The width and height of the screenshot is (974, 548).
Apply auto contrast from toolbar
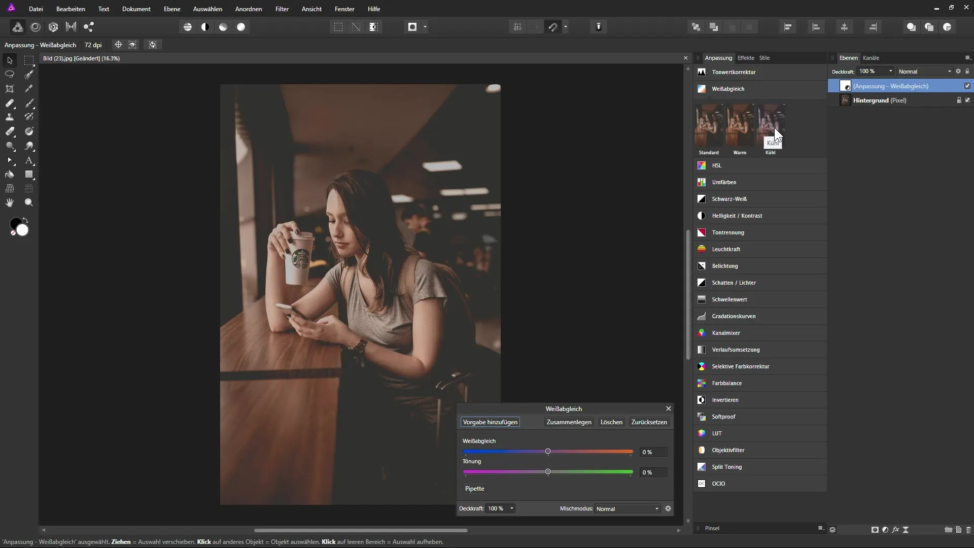pyautogui.click(x=205, y=27)
